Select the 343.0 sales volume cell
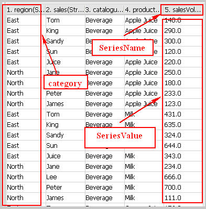206x209 pixels. tap(183, 156)
